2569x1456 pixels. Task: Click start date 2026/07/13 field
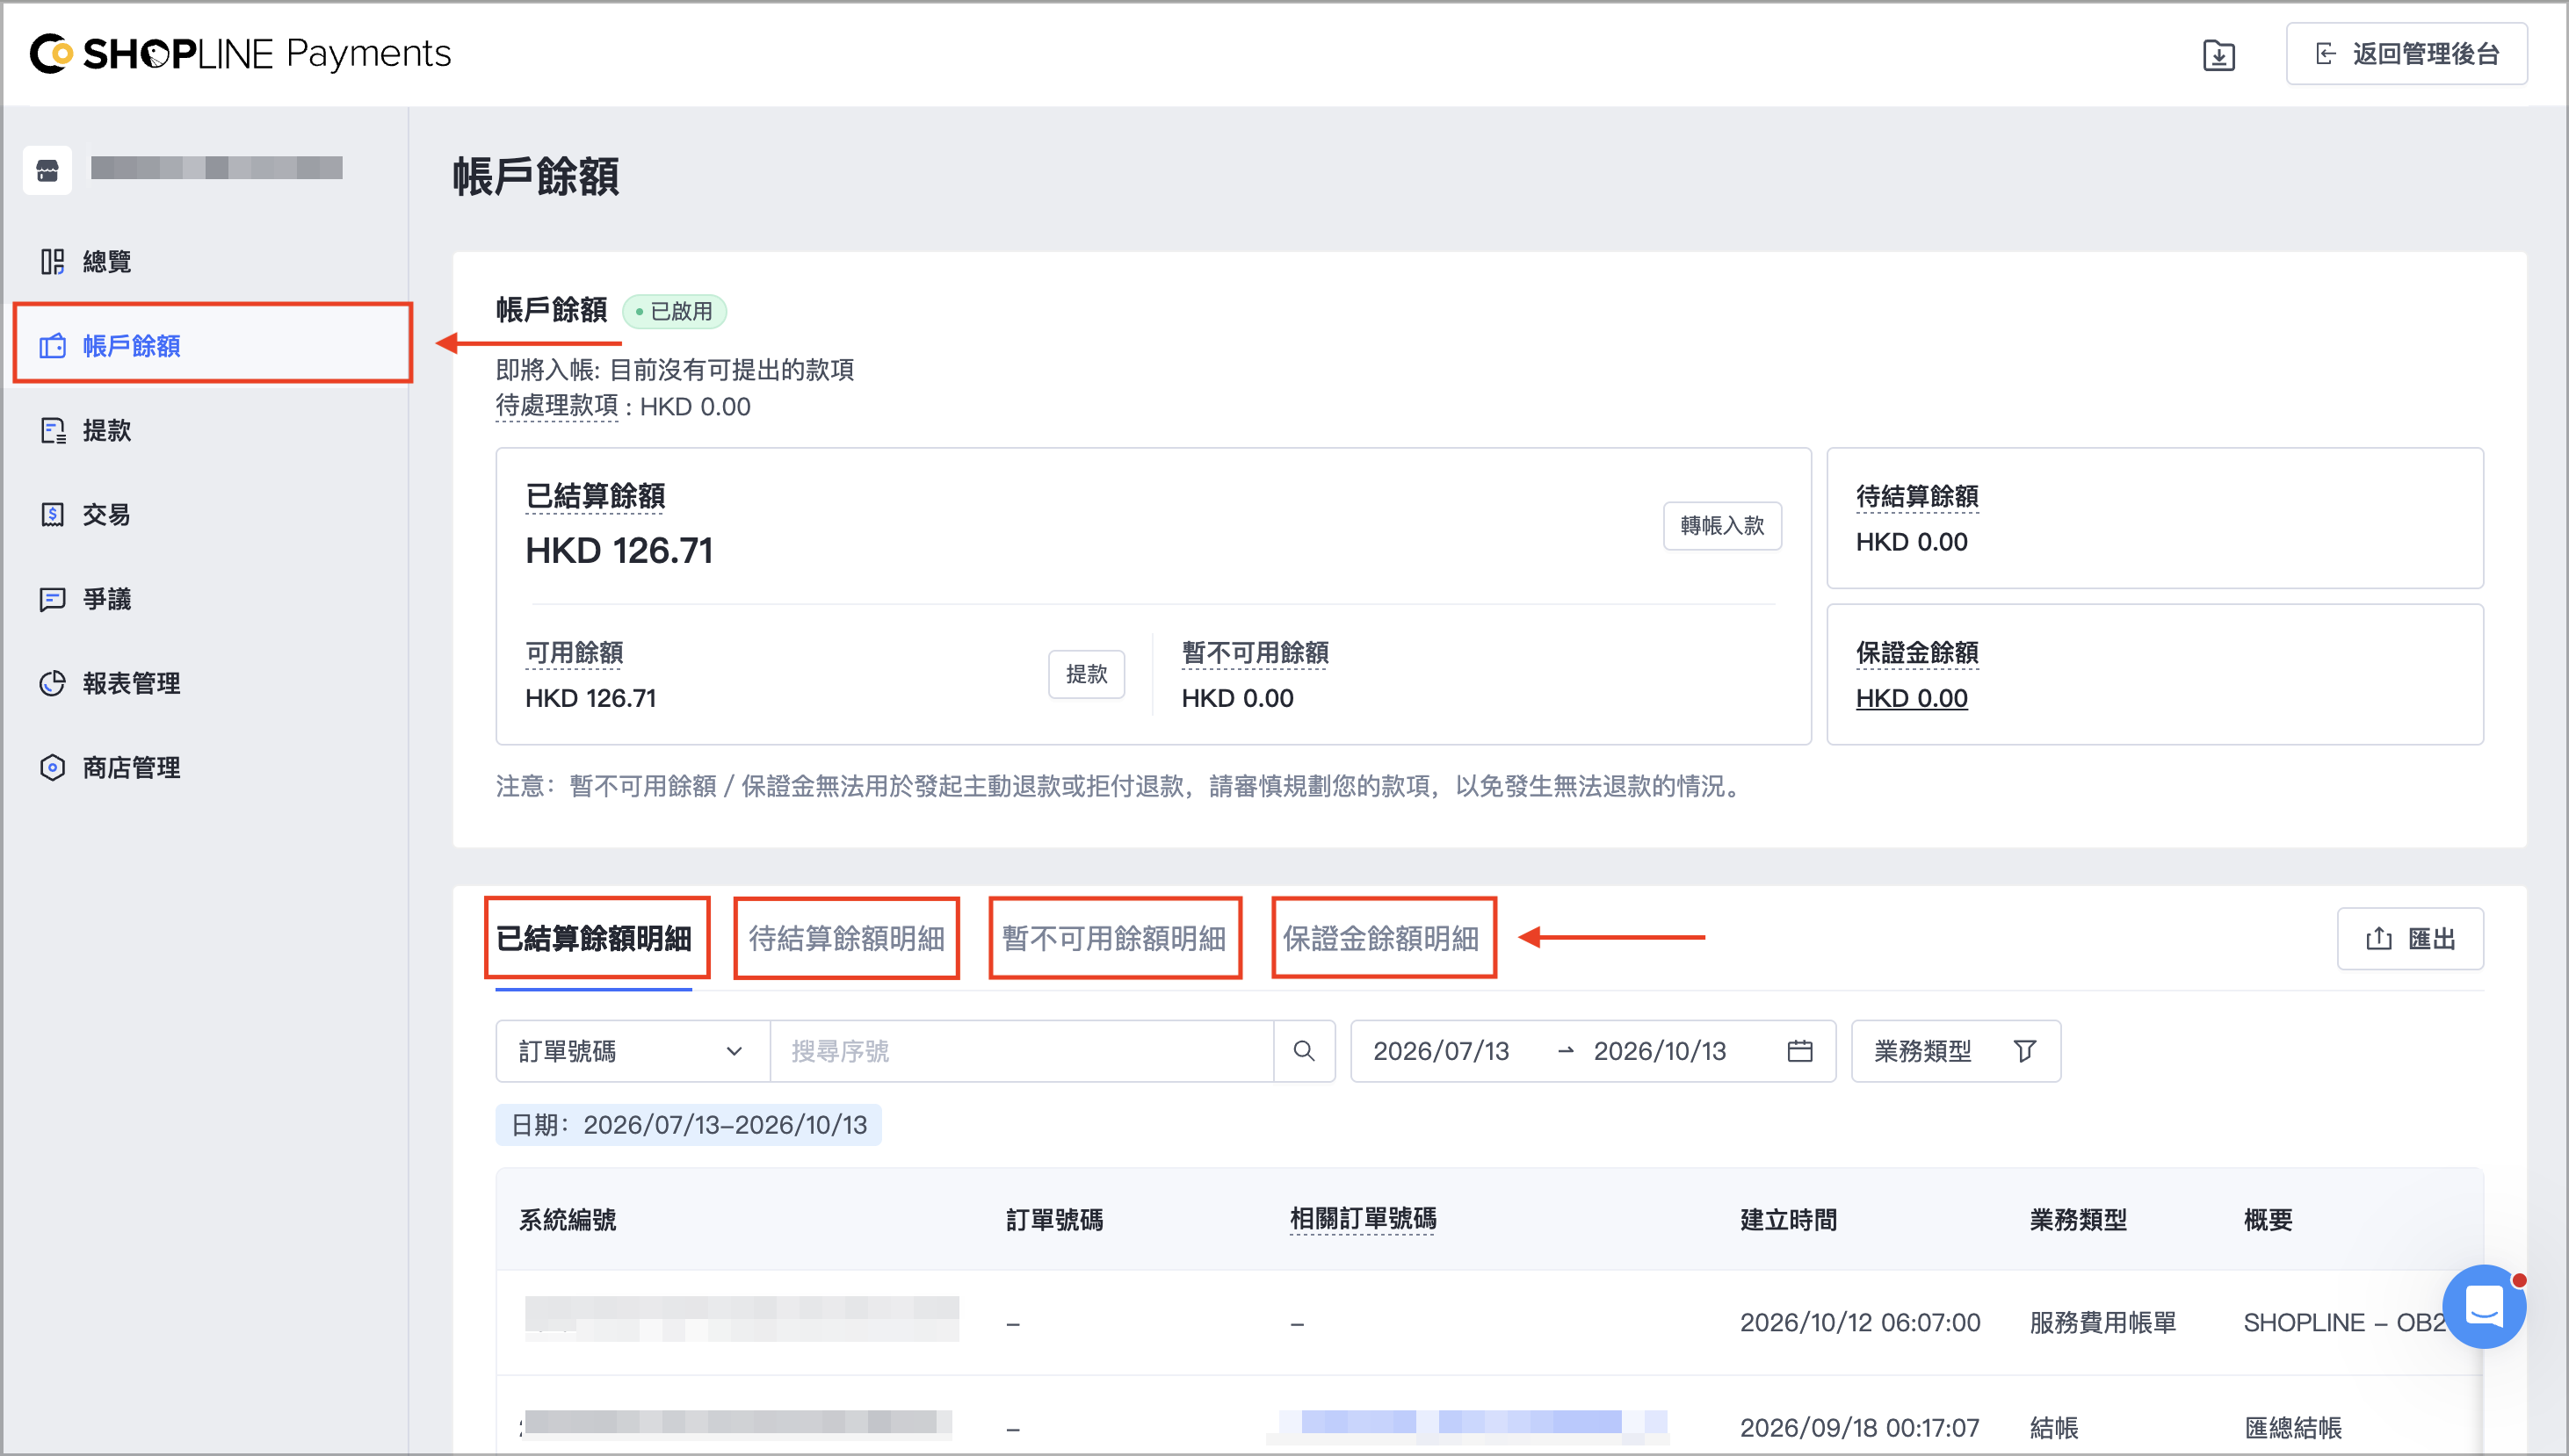[1441, 1051]
